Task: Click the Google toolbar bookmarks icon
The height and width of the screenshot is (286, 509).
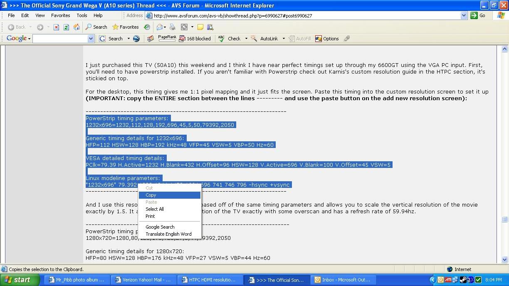Action: pos(151,39)
